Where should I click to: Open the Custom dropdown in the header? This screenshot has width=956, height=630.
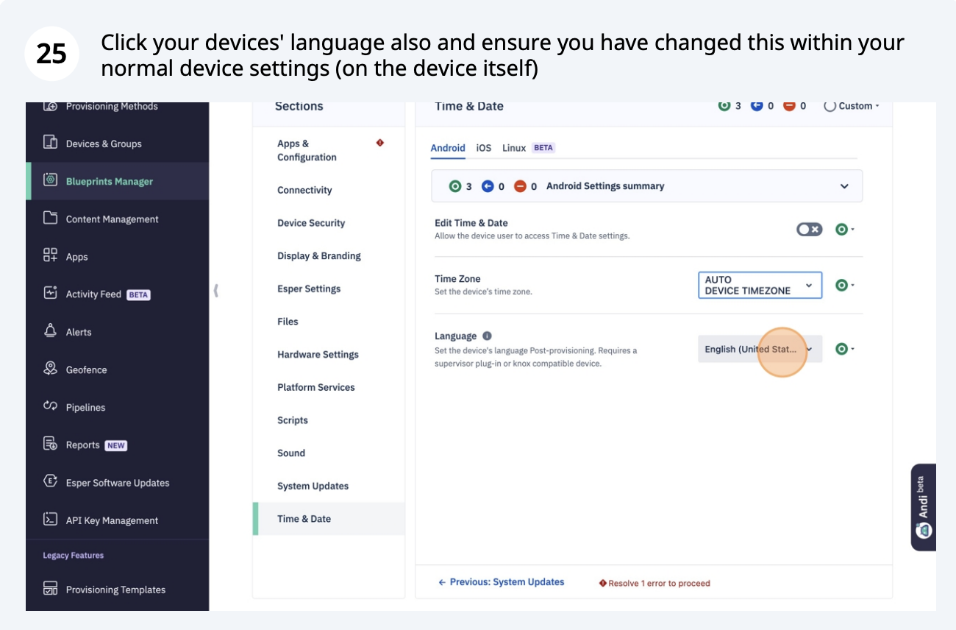tap(852, 106)
